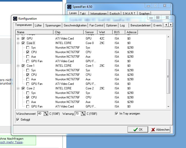Uncheck the GPU temperature checkbox
186x148 pixels.
tap(23, 39)
